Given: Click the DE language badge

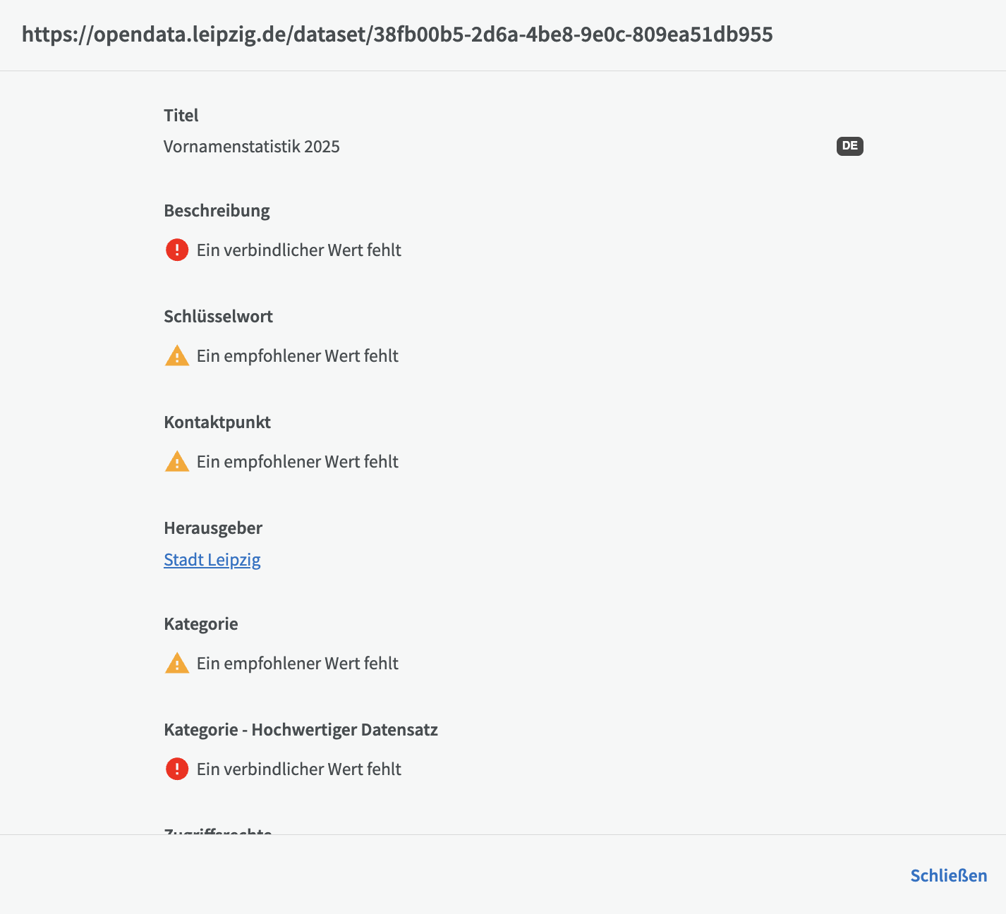Looking at the screenshot, I should tap(849, 146).
